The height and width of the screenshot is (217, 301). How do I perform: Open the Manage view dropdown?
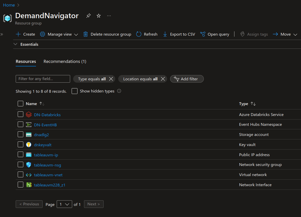point(59,34)
